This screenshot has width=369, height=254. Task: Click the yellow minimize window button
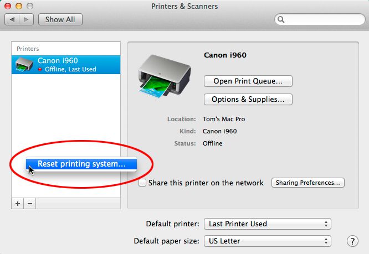click(19, 6)
